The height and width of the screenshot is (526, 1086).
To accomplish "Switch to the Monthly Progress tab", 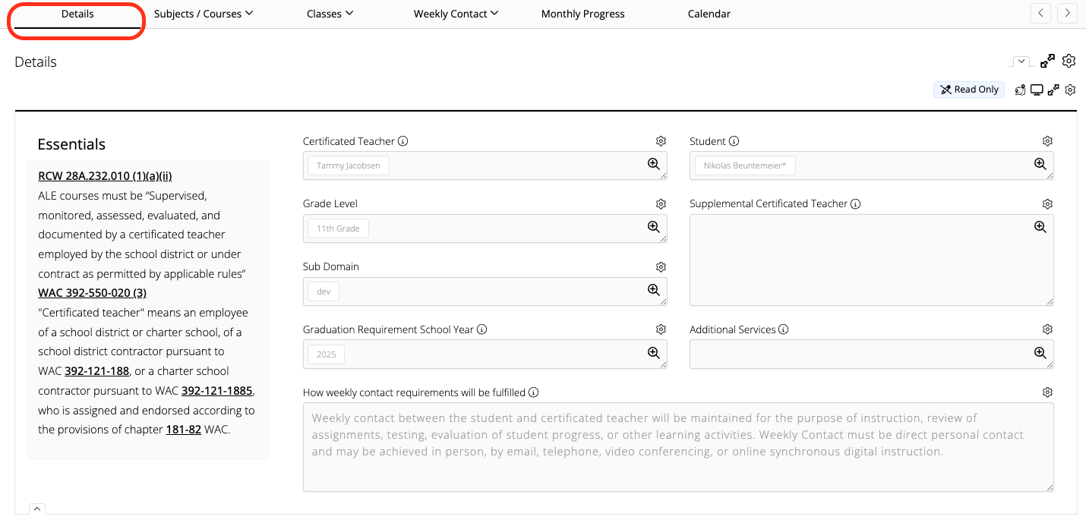I will 582,13.
